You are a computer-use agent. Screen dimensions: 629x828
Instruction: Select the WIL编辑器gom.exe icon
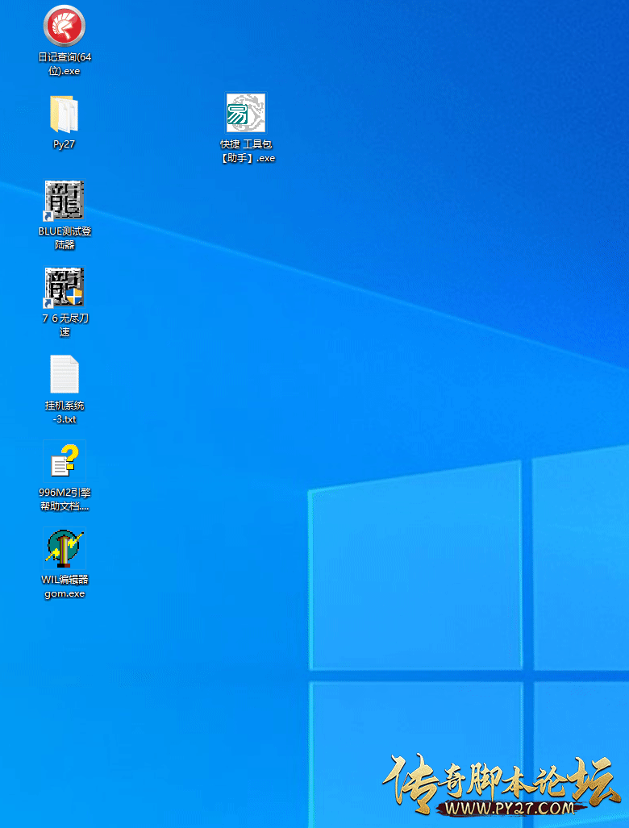click(65, 547)
